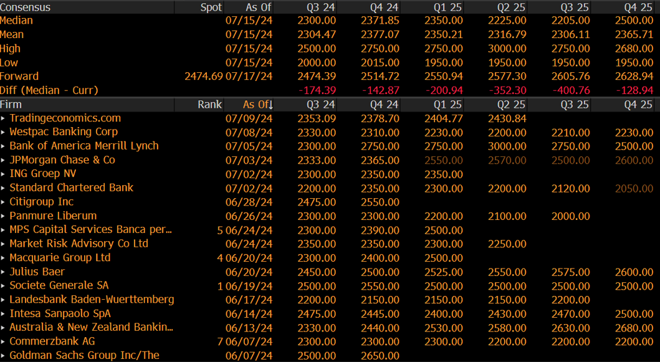Click the Low Q4 24 value 2015.00

click(x=380, y=63)
